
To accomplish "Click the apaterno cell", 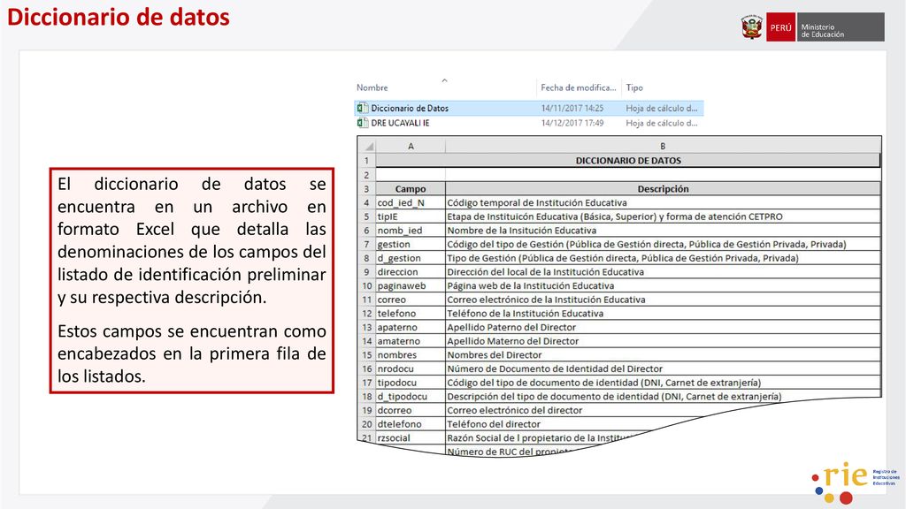I will click(411, 327).
